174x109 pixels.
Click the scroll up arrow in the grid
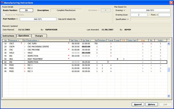(x=168, y=44)
